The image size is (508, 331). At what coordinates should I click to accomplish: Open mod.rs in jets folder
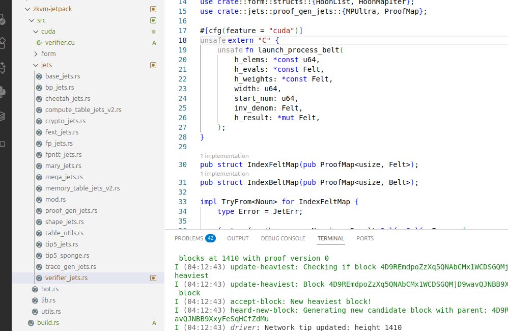[55, 200]
